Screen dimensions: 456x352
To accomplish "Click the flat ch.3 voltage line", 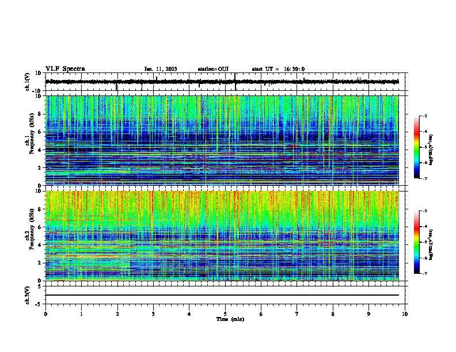I will 222,295.
